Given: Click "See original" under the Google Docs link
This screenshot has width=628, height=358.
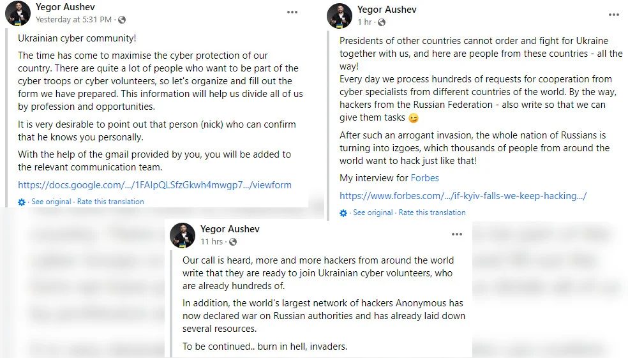Looking at the screenshot, I should click(52, 202).
